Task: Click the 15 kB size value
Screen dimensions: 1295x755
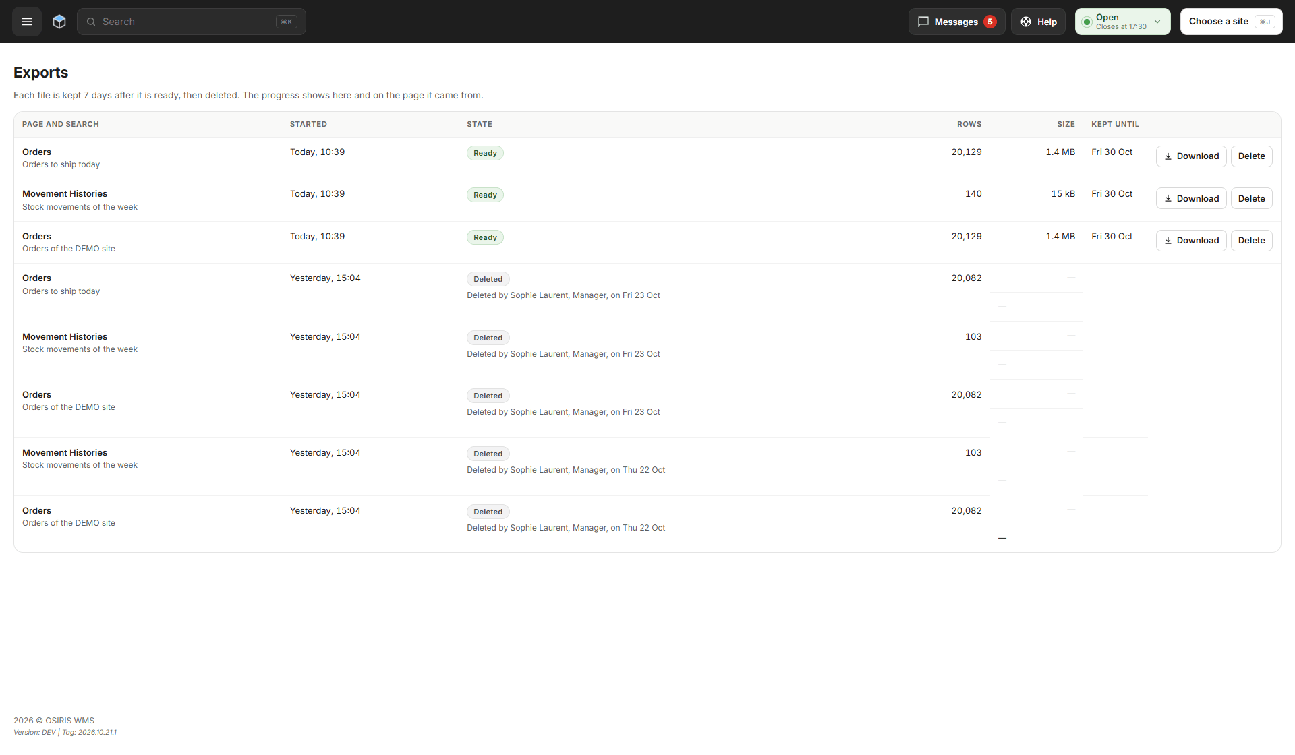Action: click(x=1063, y=194)
